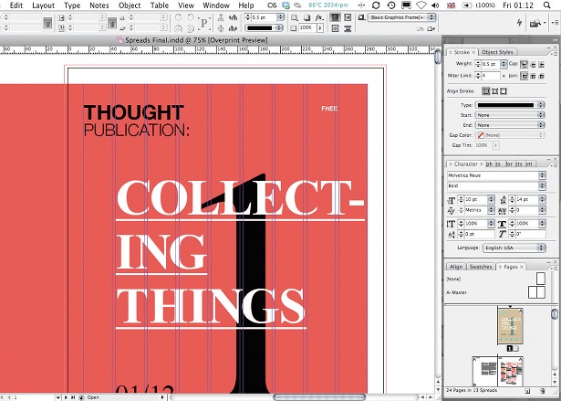This screenshot has width=561, height=401.
Task: Open the Helvetica Neue font family dropdown
Action: [496, 175]
